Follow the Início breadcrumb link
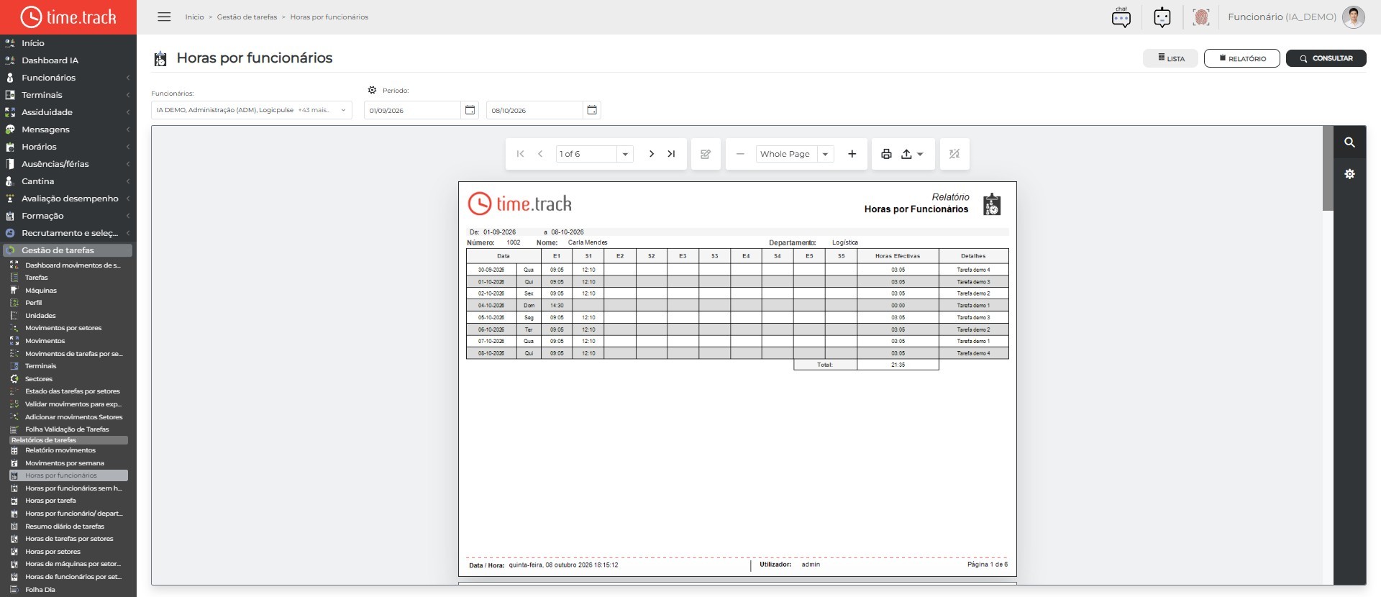Screen dimensions: 1381x597 (x=194, y=17)
